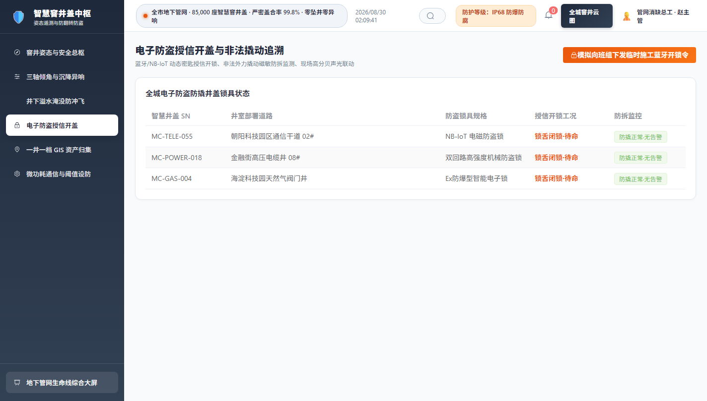Click the 全市地下管网 status banner
This screenshot has width=707, height=401.
pos(242,16)
